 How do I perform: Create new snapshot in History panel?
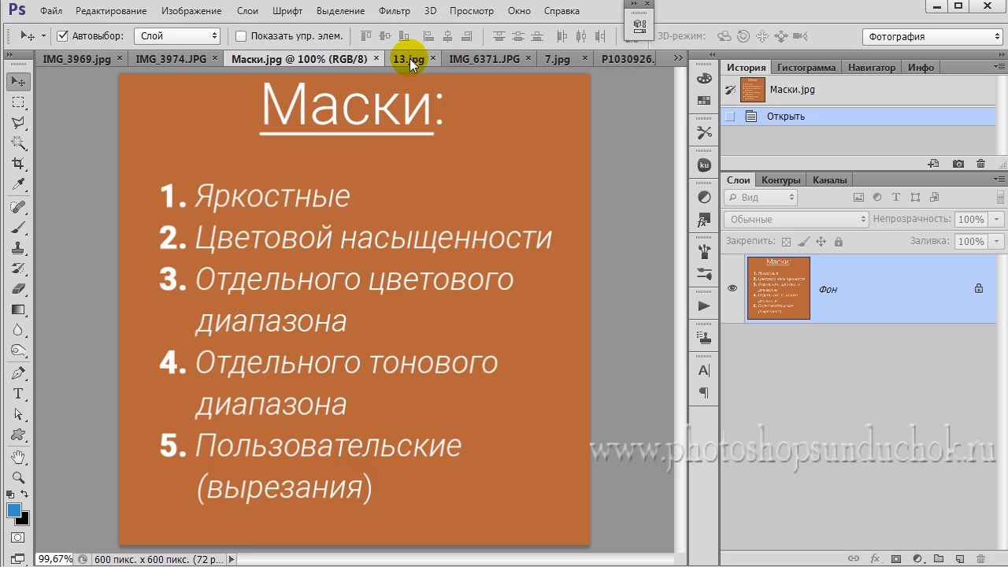click(x=958, y=164)
